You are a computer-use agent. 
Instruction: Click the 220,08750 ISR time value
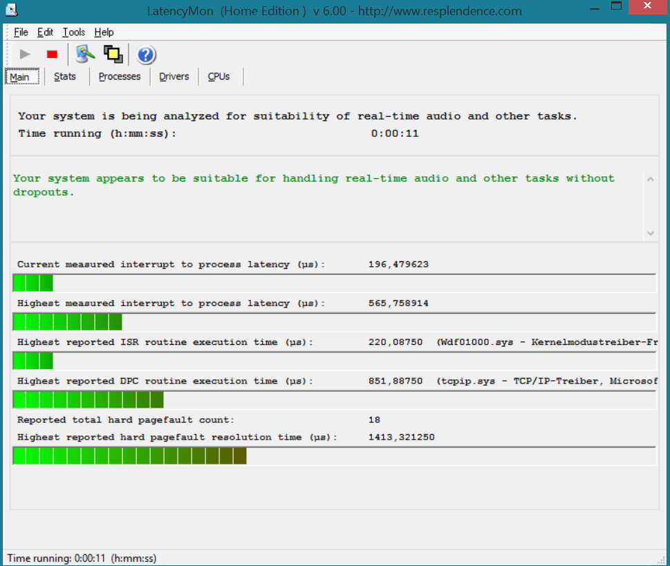(396, 341)
